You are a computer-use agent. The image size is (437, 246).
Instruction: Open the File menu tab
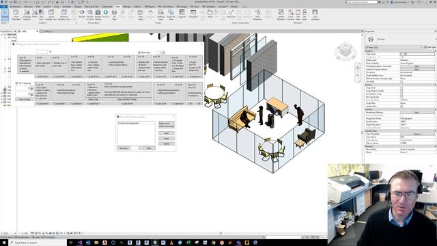coord(3,6)
